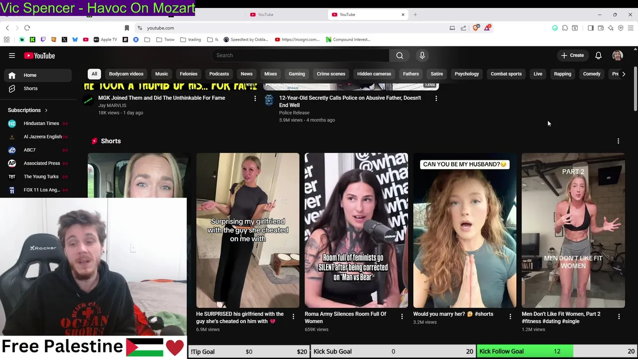This screenshot has height=359, width=638.
Task: Filter by Live chip
Action: (x=538, y=74)
